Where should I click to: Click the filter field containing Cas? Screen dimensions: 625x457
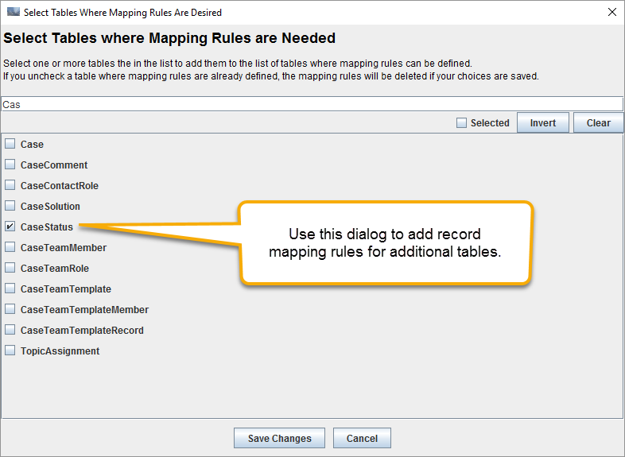point(312,104)
